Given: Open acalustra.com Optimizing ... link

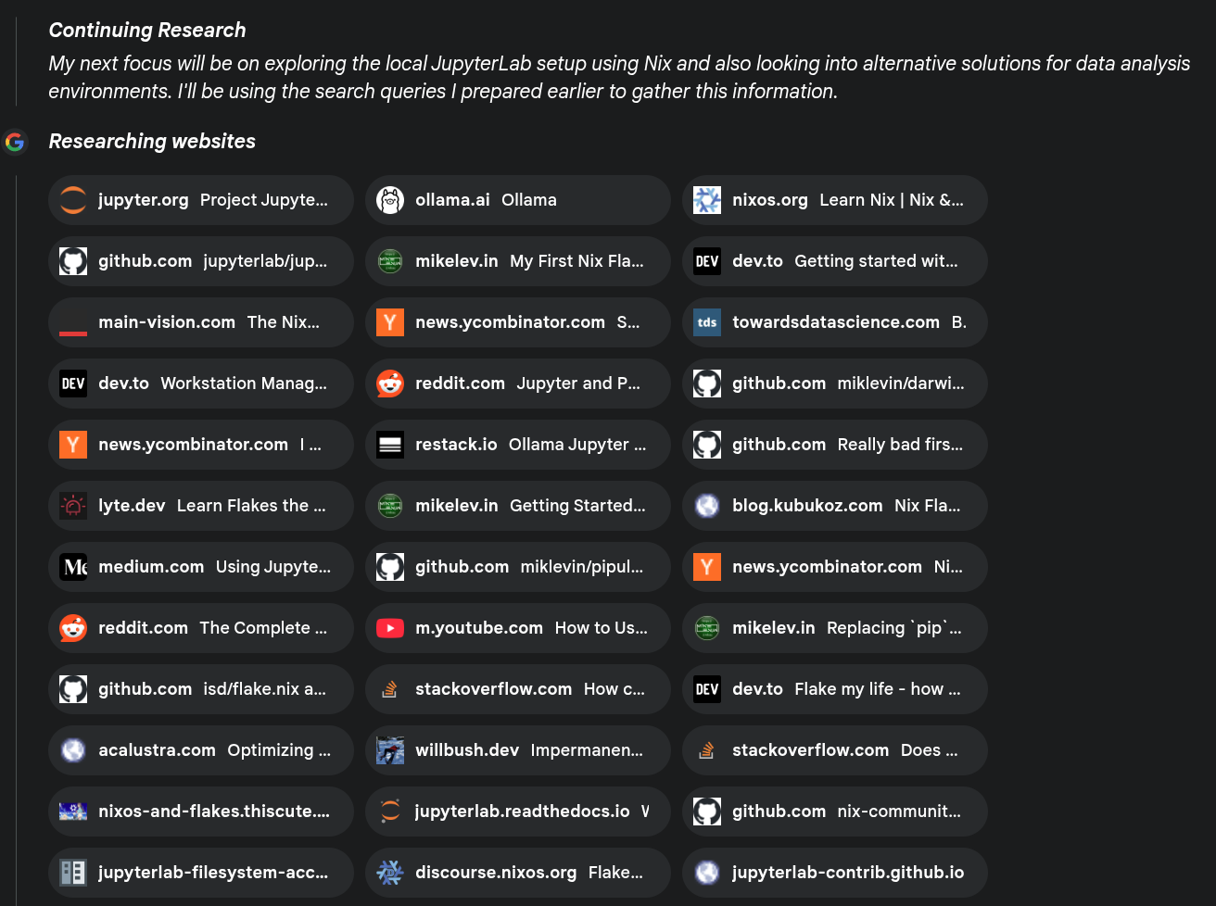Looking at the screenshot, I should pos(201,750).
